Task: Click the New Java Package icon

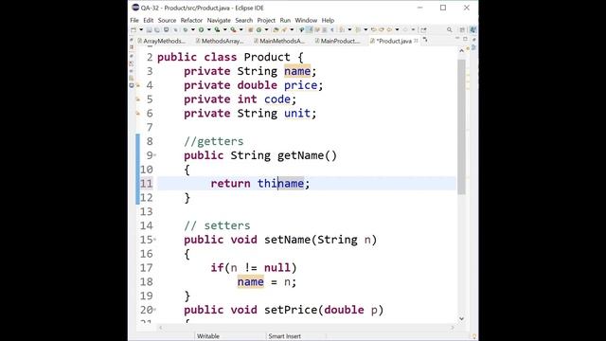Action: click(250, 29)
